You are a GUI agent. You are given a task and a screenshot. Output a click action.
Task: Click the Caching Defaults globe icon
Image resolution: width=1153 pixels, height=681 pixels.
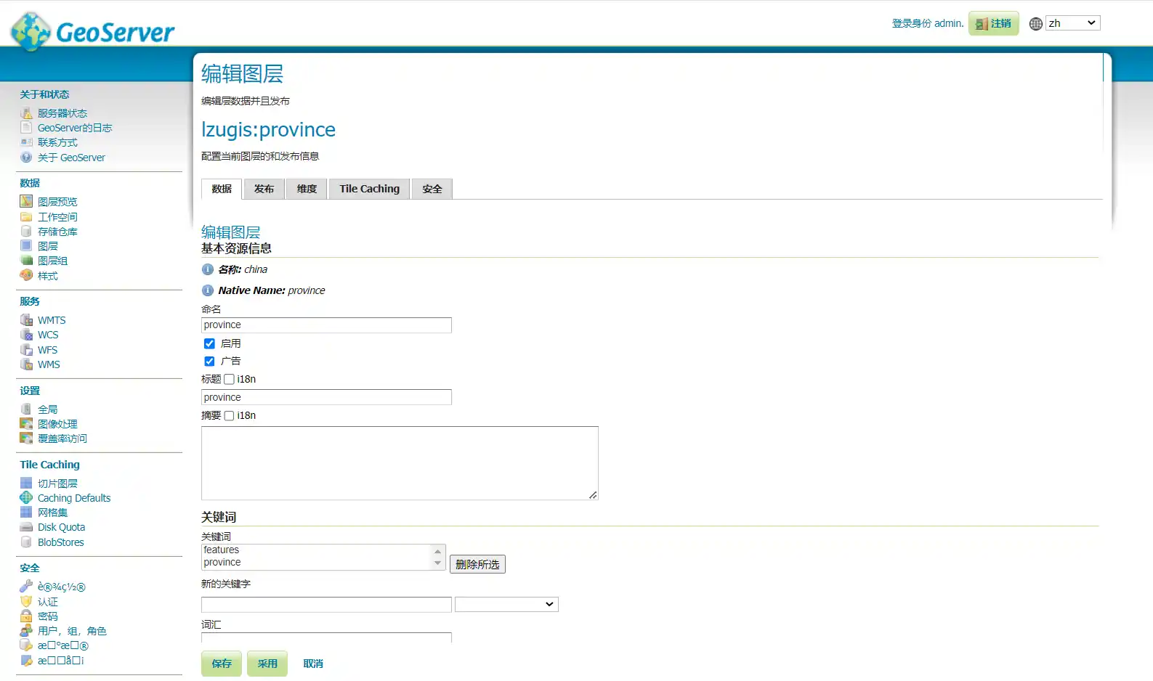26,498
